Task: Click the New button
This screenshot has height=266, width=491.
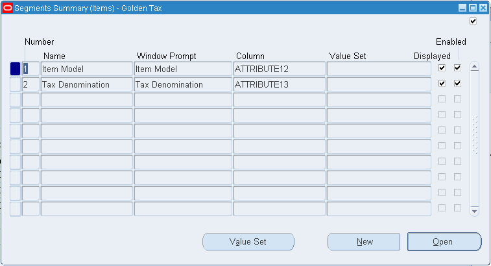Action: click(364, 241)
